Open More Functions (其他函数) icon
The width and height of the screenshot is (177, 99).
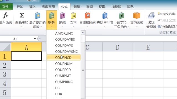[x=137, y=15]
